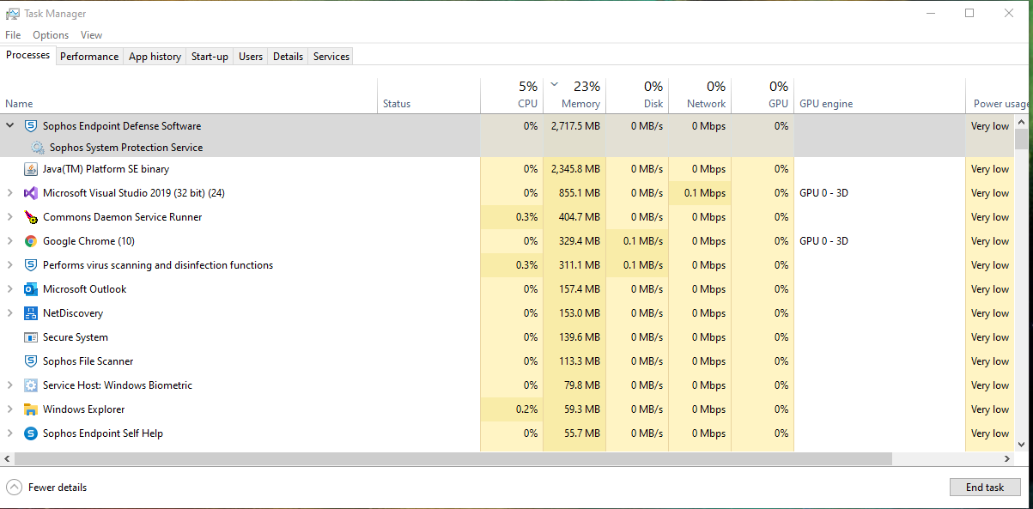Click the Secure System process icon
The width and height of the screenshot is (1033, 509).
(x=31, y=337)
